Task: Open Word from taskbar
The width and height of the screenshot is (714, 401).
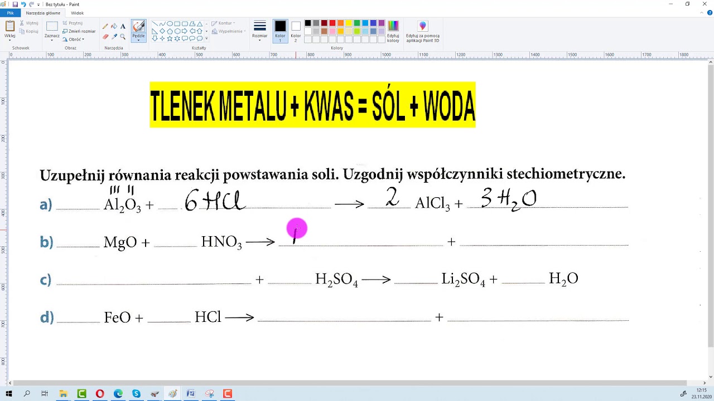Action: (191, 394)
